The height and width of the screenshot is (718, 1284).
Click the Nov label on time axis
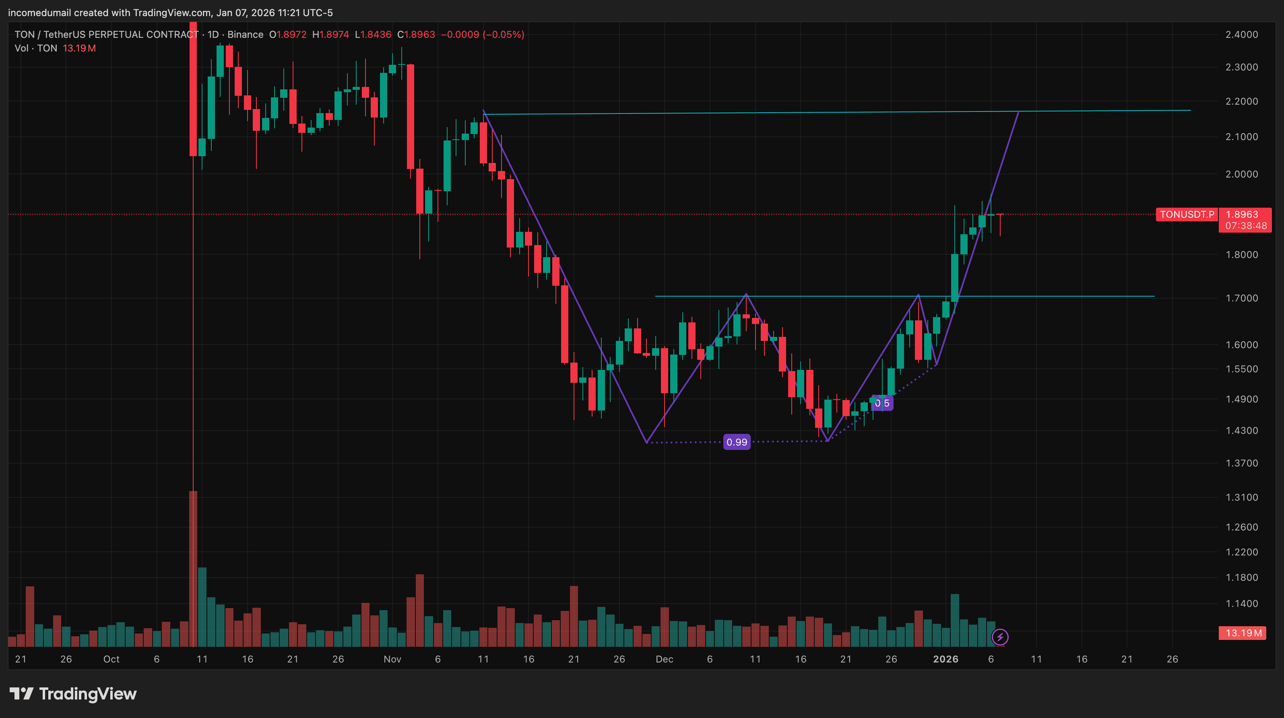[392, 659]
